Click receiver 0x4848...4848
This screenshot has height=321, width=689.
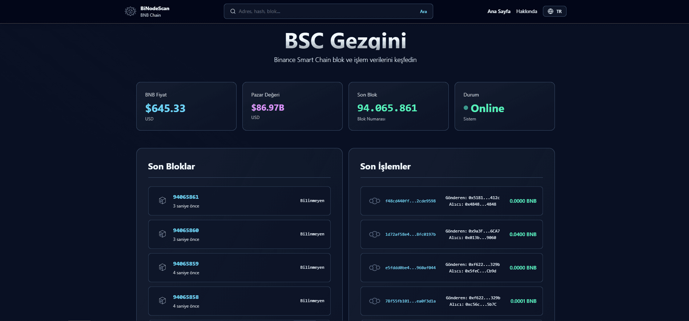tap(480, 204)
